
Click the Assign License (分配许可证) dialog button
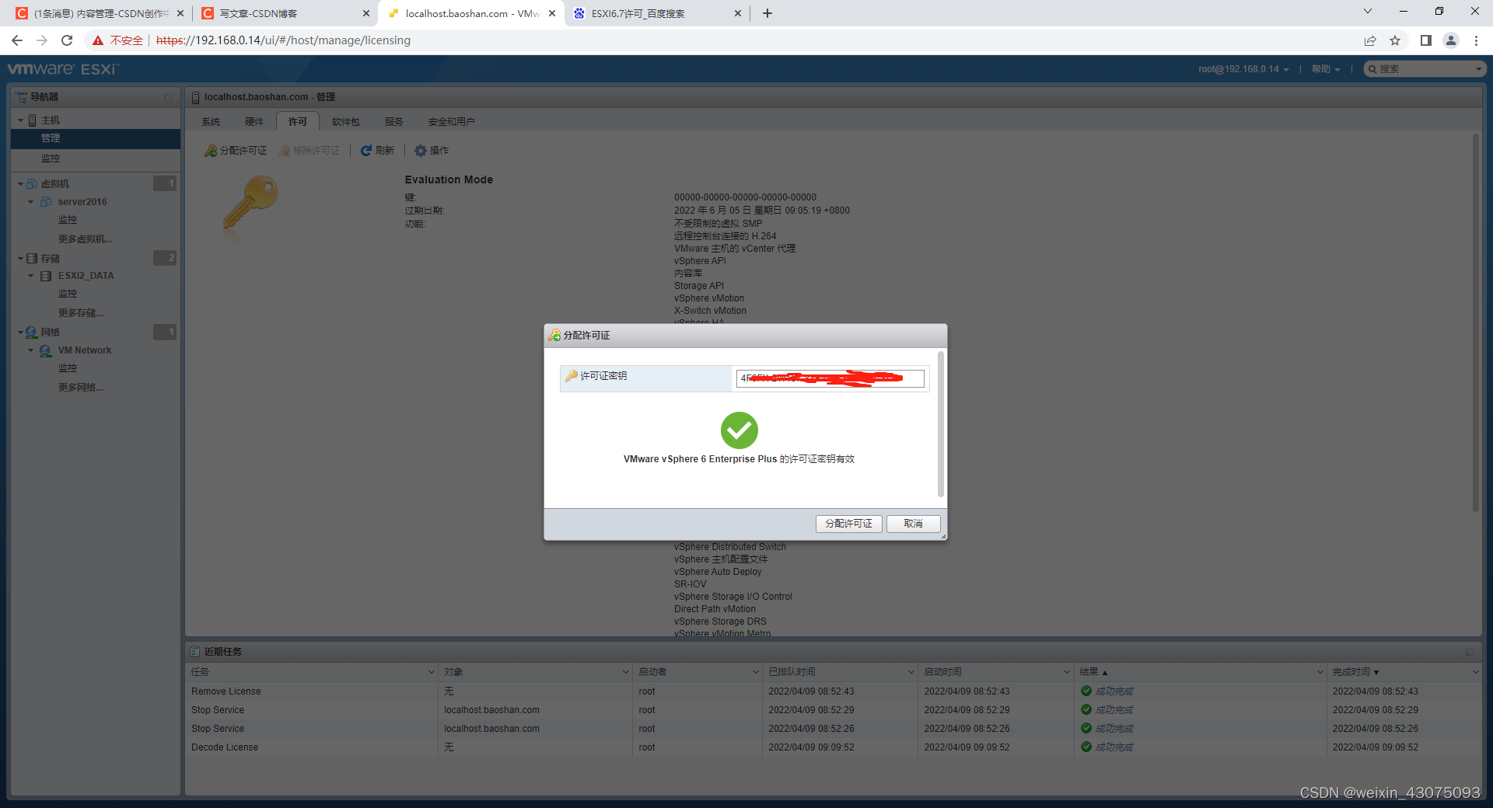(x=848, y=524)
